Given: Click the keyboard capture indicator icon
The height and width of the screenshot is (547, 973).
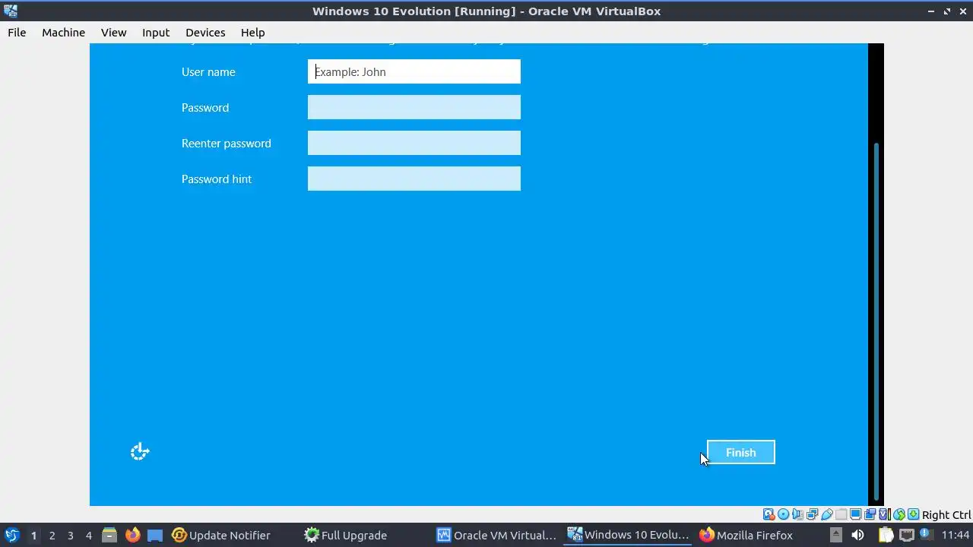Looking at the screenshot, I should click(x=913, y=514).
